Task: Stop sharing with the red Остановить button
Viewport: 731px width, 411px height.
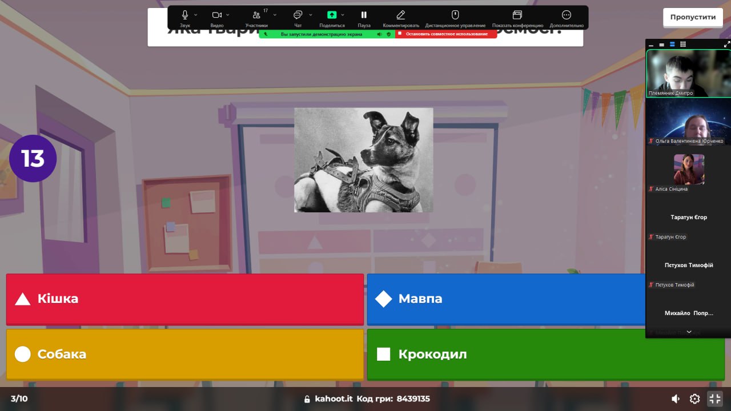Action: coord(445,34)
